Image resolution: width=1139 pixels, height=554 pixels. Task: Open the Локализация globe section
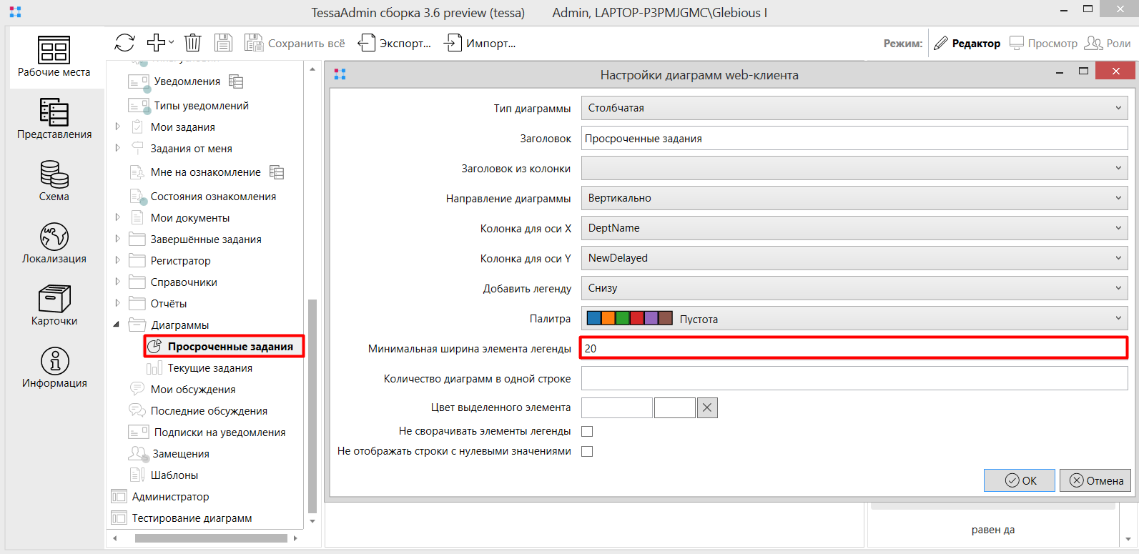(54, 243)
